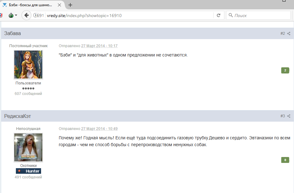Reload the page with the refresh icon
Viewport: 294px width, 193px height.
click(218, 15)
